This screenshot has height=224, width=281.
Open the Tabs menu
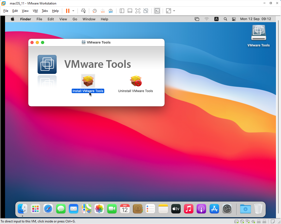[x=45, y=11]
